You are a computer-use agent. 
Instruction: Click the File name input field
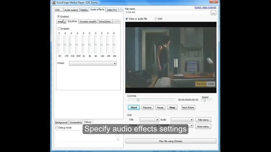[x=167, y=12]
